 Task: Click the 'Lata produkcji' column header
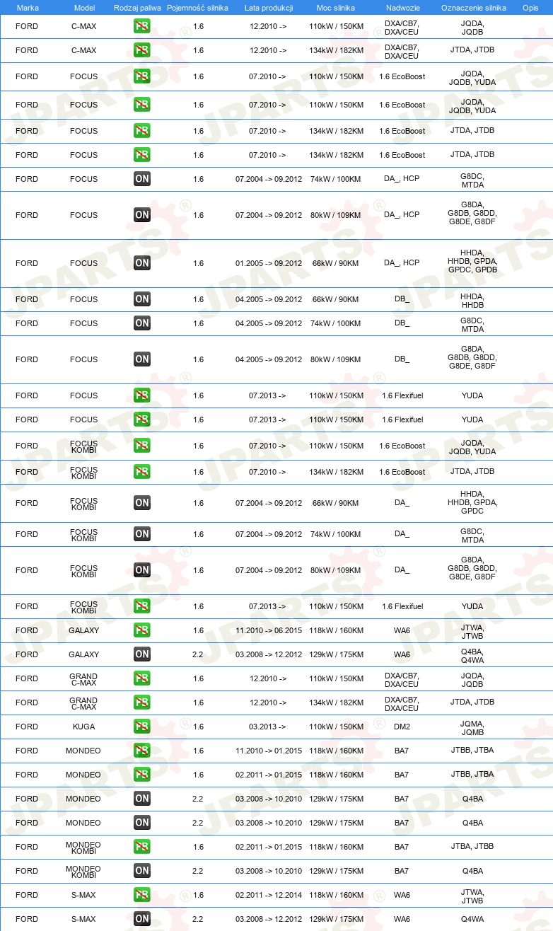click(269, 8)
